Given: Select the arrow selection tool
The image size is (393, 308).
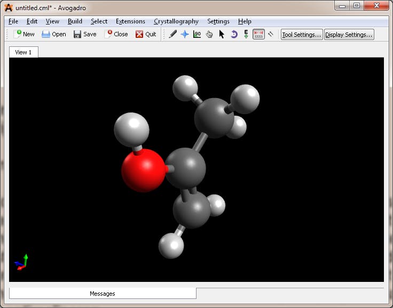Looking at the screenshot, I should pyautogui.click(x=222, y=34).
